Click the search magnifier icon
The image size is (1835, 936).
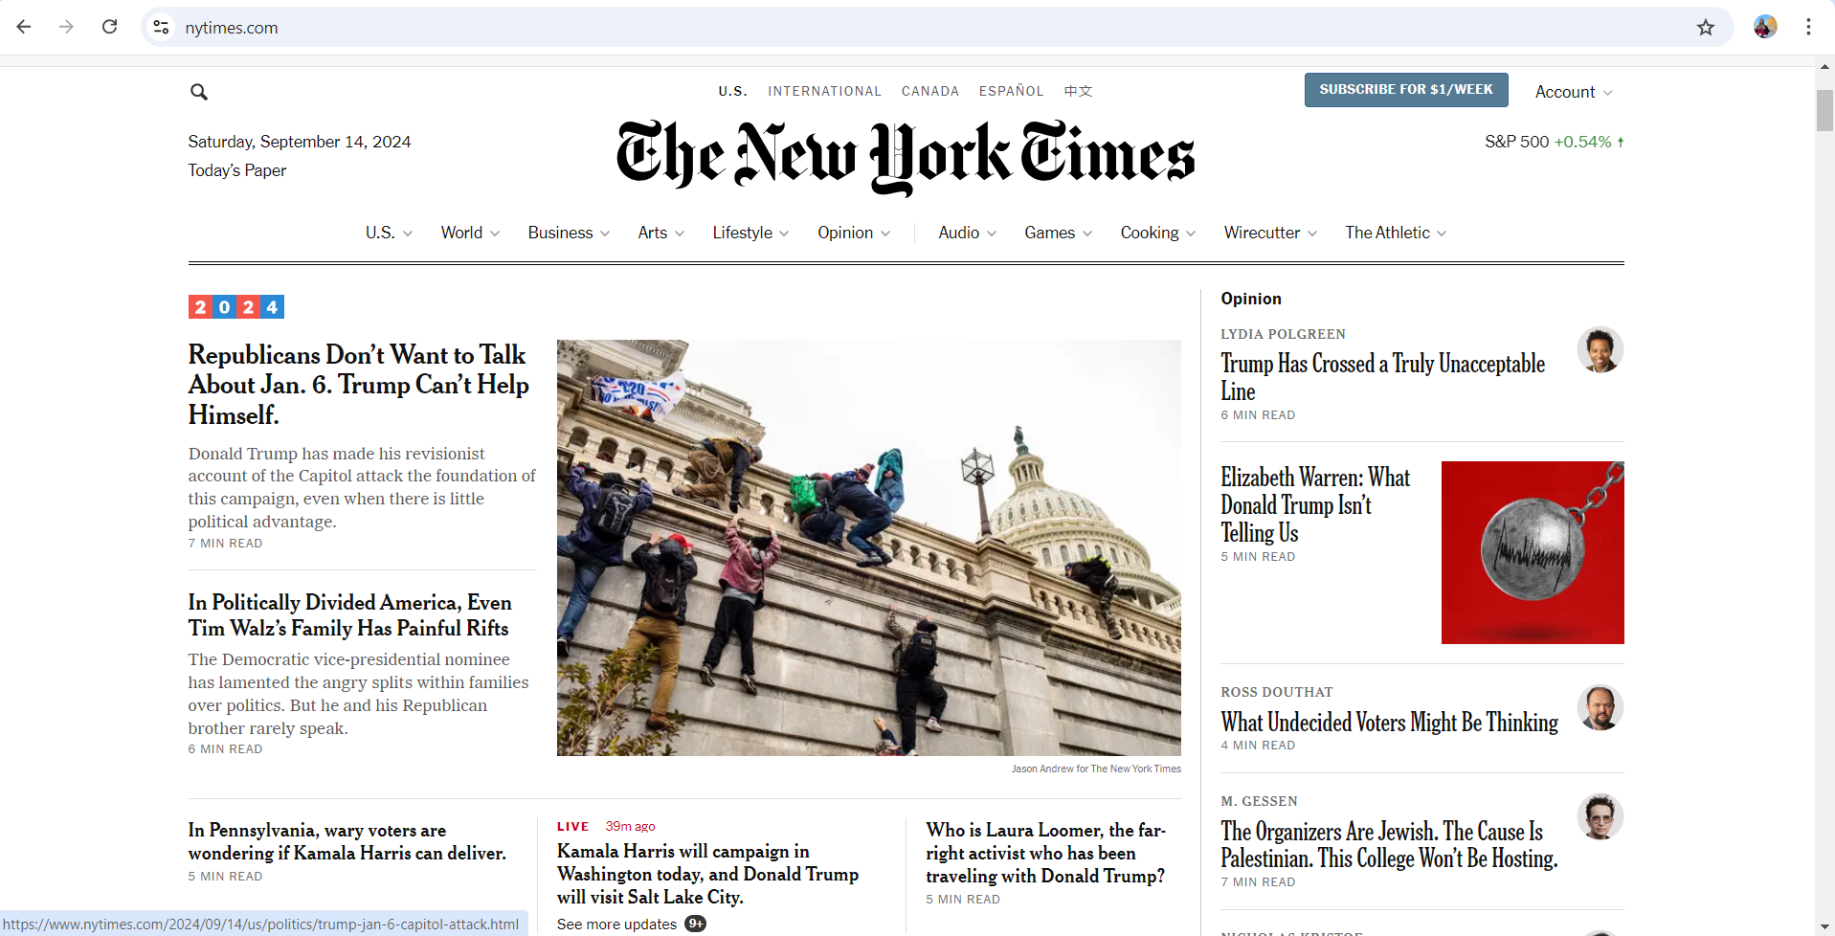tap(199, 92)
